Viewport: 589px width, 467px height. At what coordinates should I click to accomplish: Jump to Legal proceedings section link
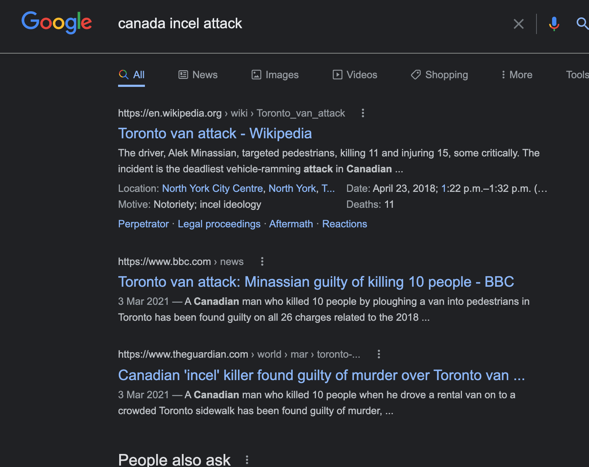tap(219, 224)
